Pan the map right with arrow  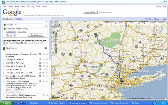click(x=58, y=25)
